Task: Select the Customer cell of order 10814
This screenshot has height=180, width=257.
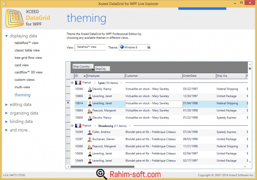Action: point(154,104)
